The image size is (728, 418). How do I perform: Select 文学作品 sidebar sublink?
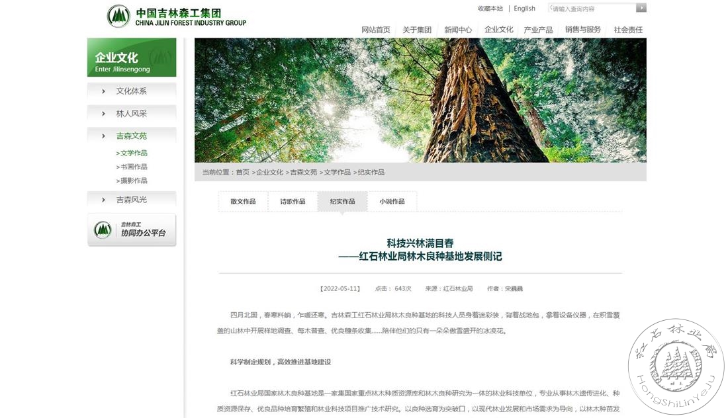pos(132,153)
